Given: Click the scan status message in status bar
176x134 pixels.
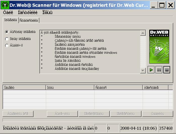Looking at the screenshot, I should 48,128.
